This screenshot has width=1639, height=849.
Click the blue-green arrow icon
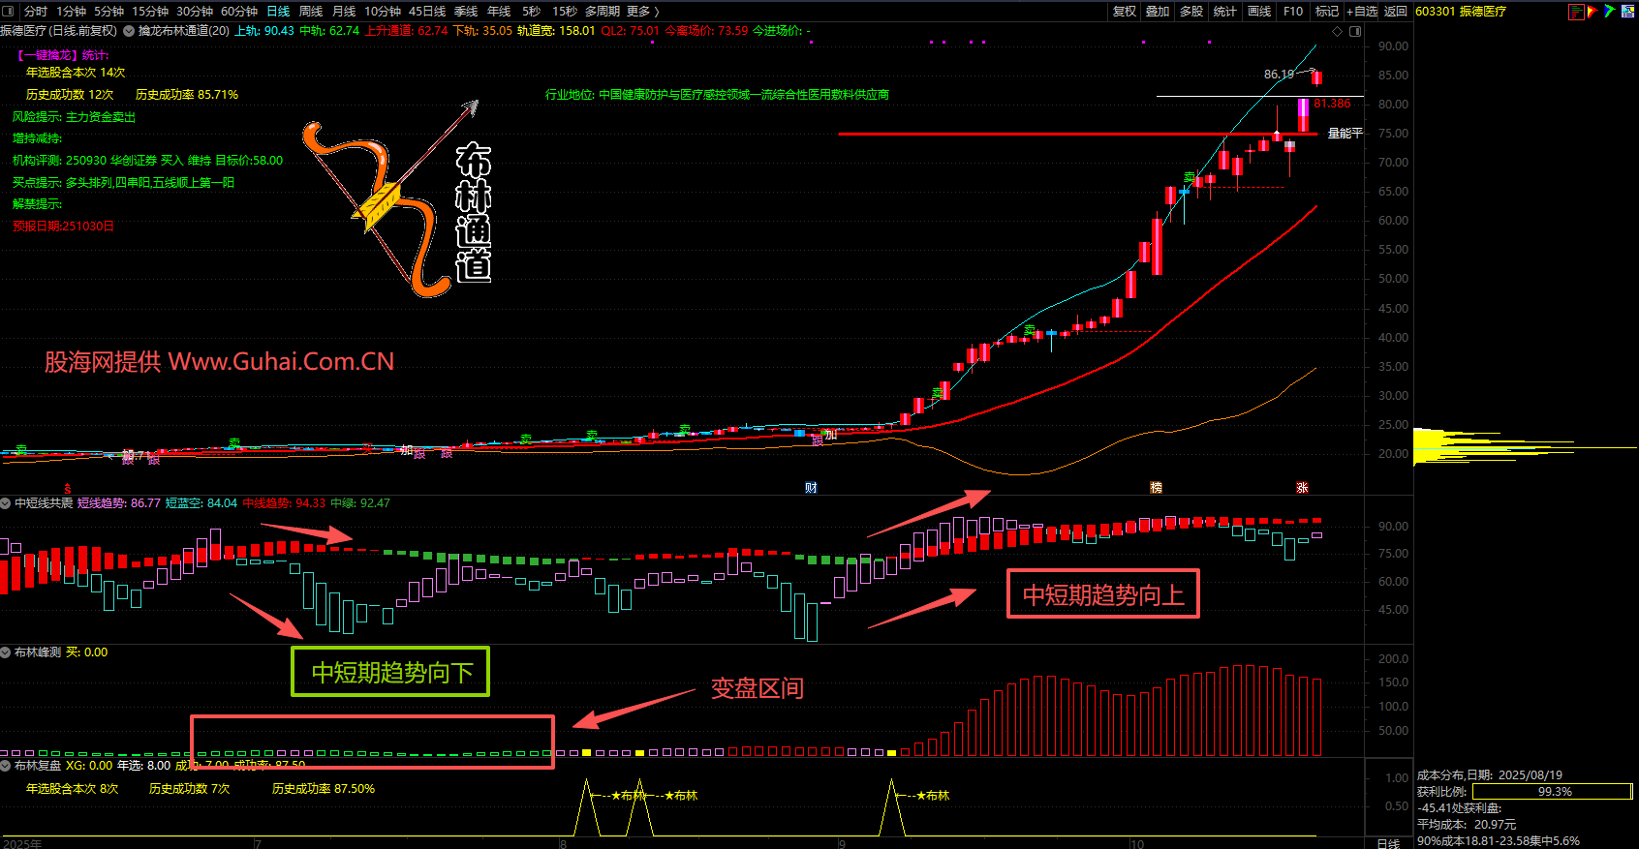[1609, 12]
